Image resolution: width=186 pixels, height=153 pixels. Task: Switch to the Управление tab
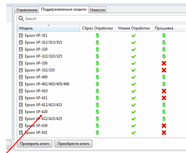tap(27, 10)
